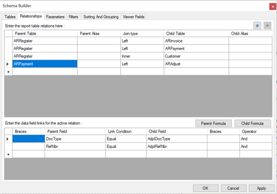
Task: Click the Child Field column header
Action: point(177,131)
